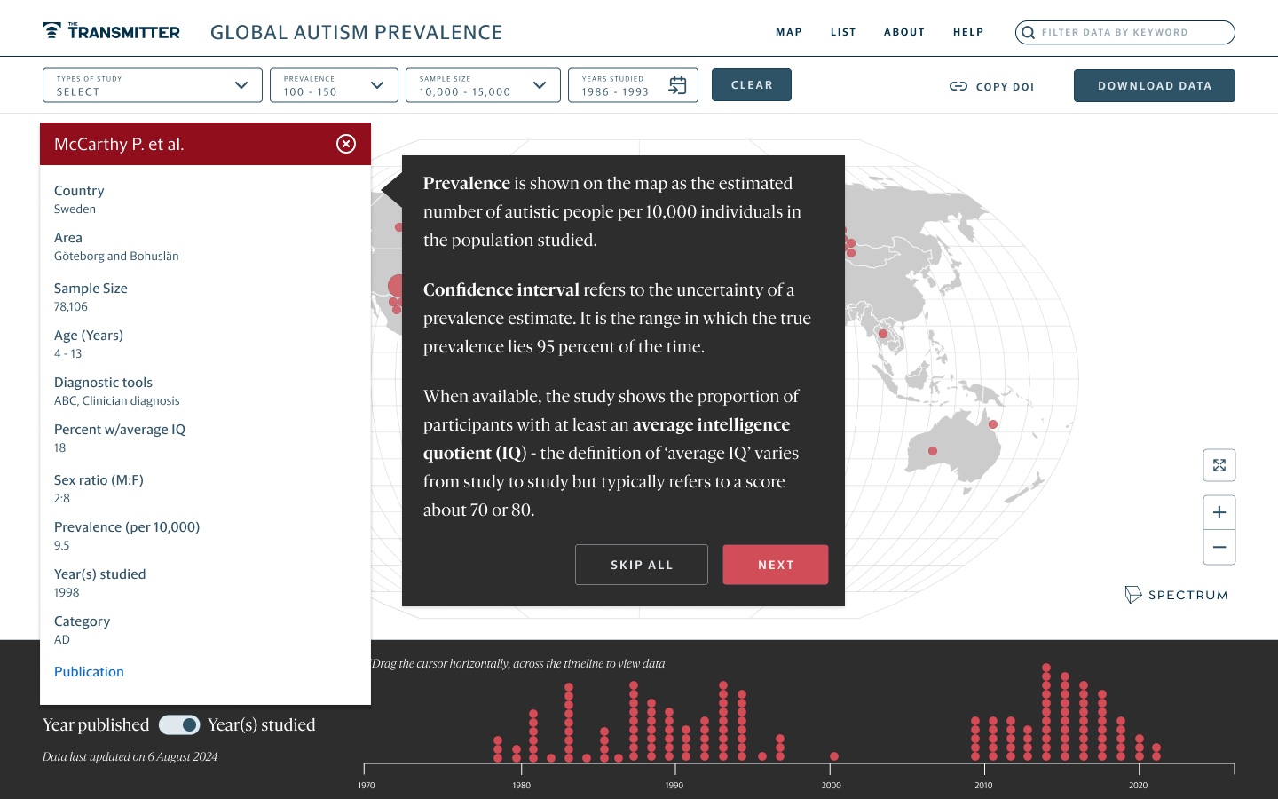Screen dimensions: 1278x799
Task: Click The Transmitter logo
Action: 111,31
